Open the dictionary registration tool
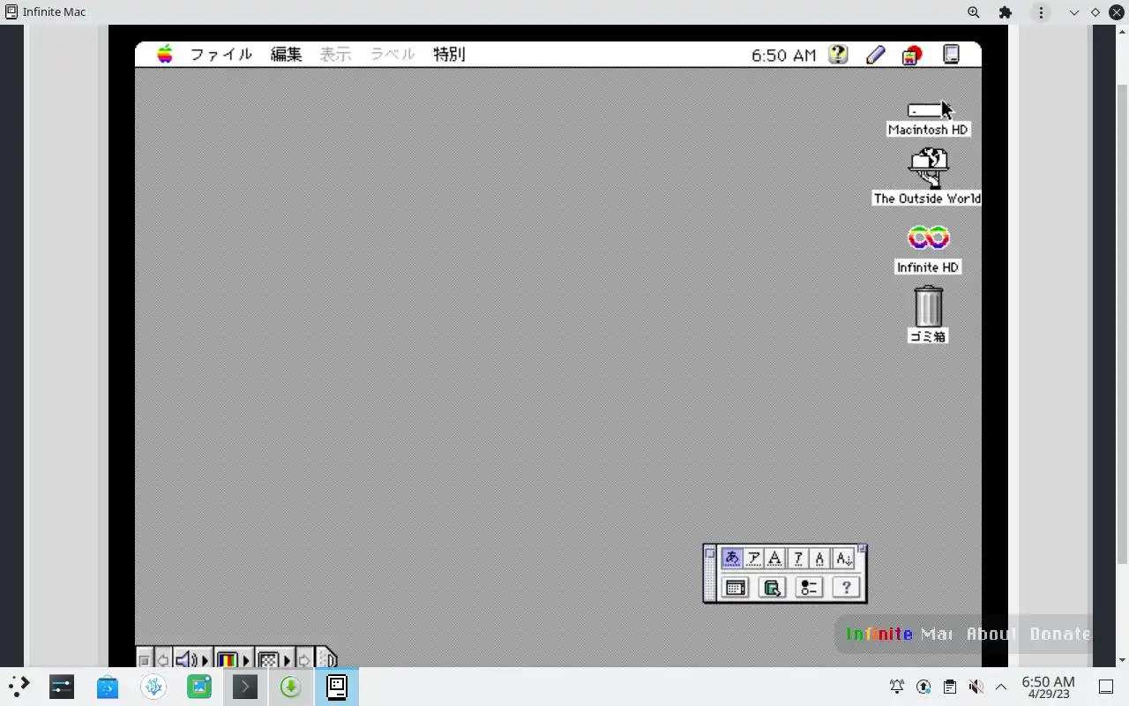Viewport: 1129px width, 706px height. 772,587
